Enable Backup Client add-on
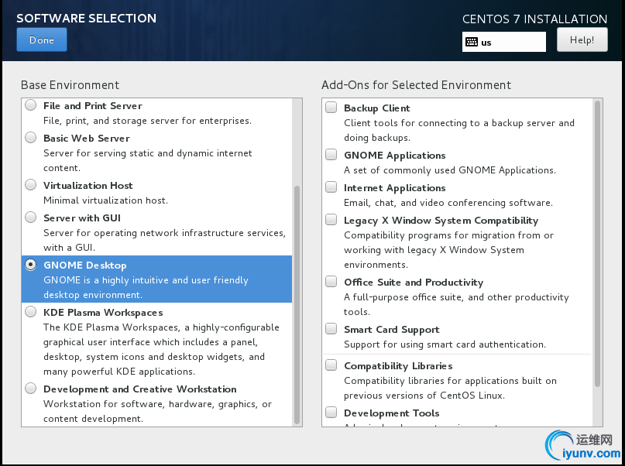The height and width of the screenshot is (466, 625). pyautogui.click(x=331, y=108)
